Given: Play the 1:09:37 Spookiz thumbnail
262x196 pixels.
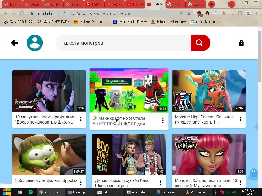Looking at the screenshot, I should point(49,154).
